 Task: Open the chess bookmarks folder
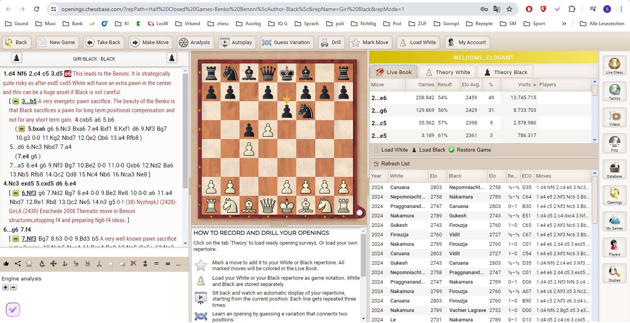coord(218,24)
